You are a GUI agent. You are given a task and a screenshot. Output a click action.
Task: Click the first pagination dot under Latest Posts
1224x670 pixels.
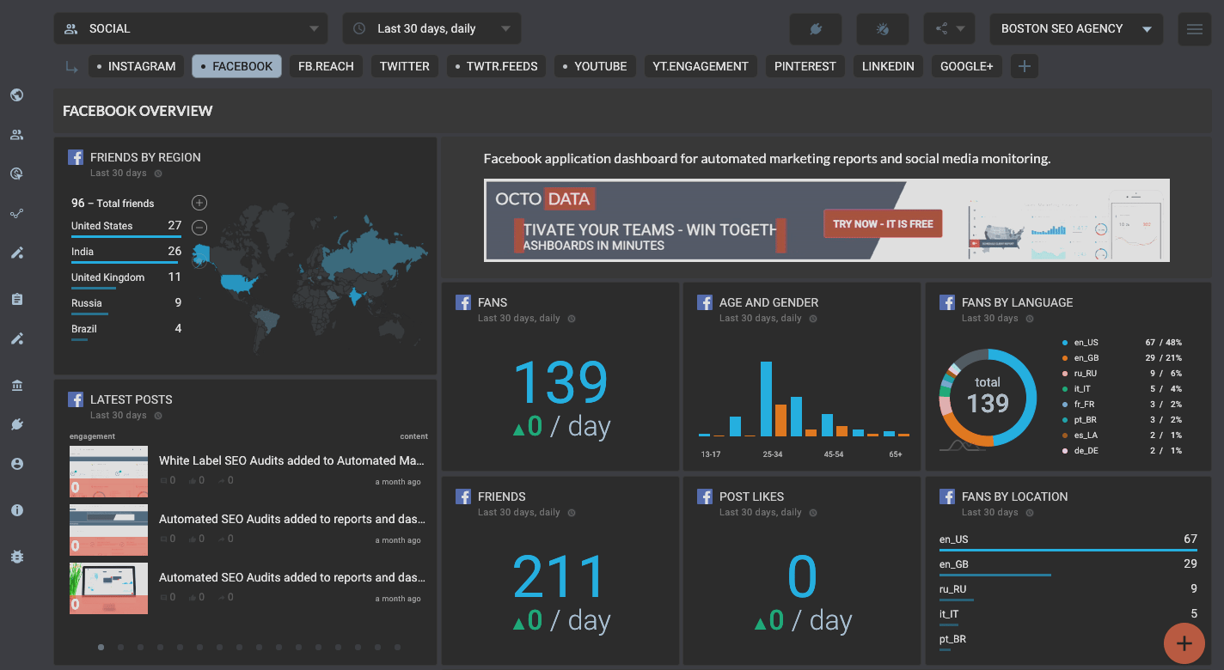pos(101,648)
